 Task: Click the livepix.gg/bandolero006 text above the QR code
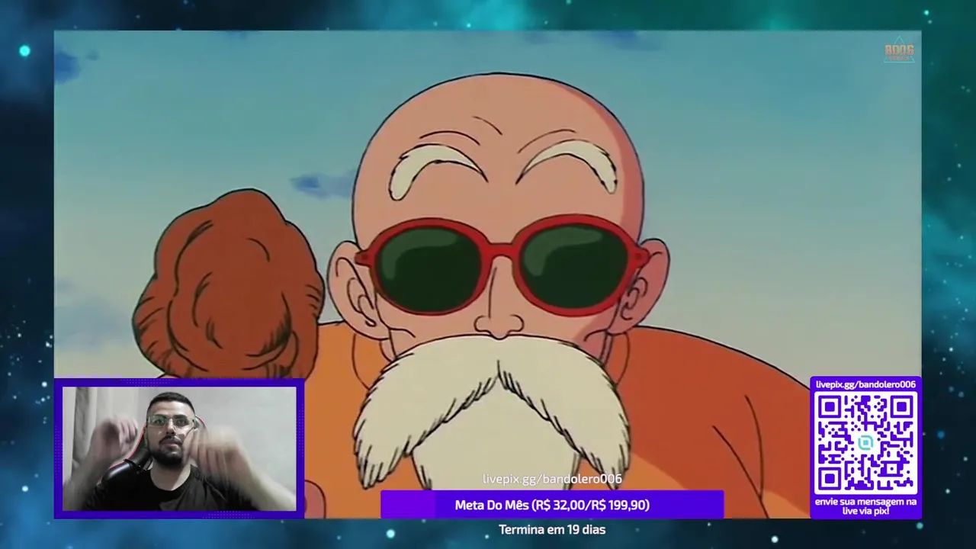coord(865,384)
